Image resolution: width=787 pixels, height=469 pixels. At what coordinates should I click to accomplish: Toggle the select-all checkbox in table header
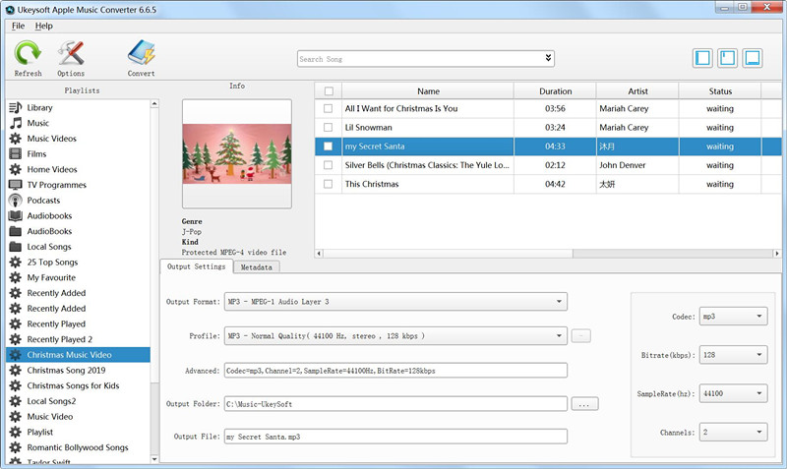tap(329, 90)
